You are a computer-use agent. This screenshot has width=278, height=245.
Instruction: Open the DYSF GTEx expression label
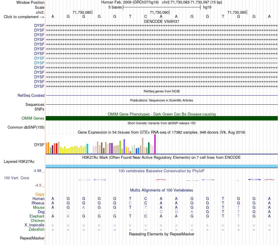39,145
